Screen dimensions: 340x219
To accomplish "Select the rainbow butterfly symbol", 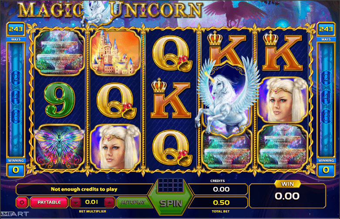I will [x=59, y=147].
